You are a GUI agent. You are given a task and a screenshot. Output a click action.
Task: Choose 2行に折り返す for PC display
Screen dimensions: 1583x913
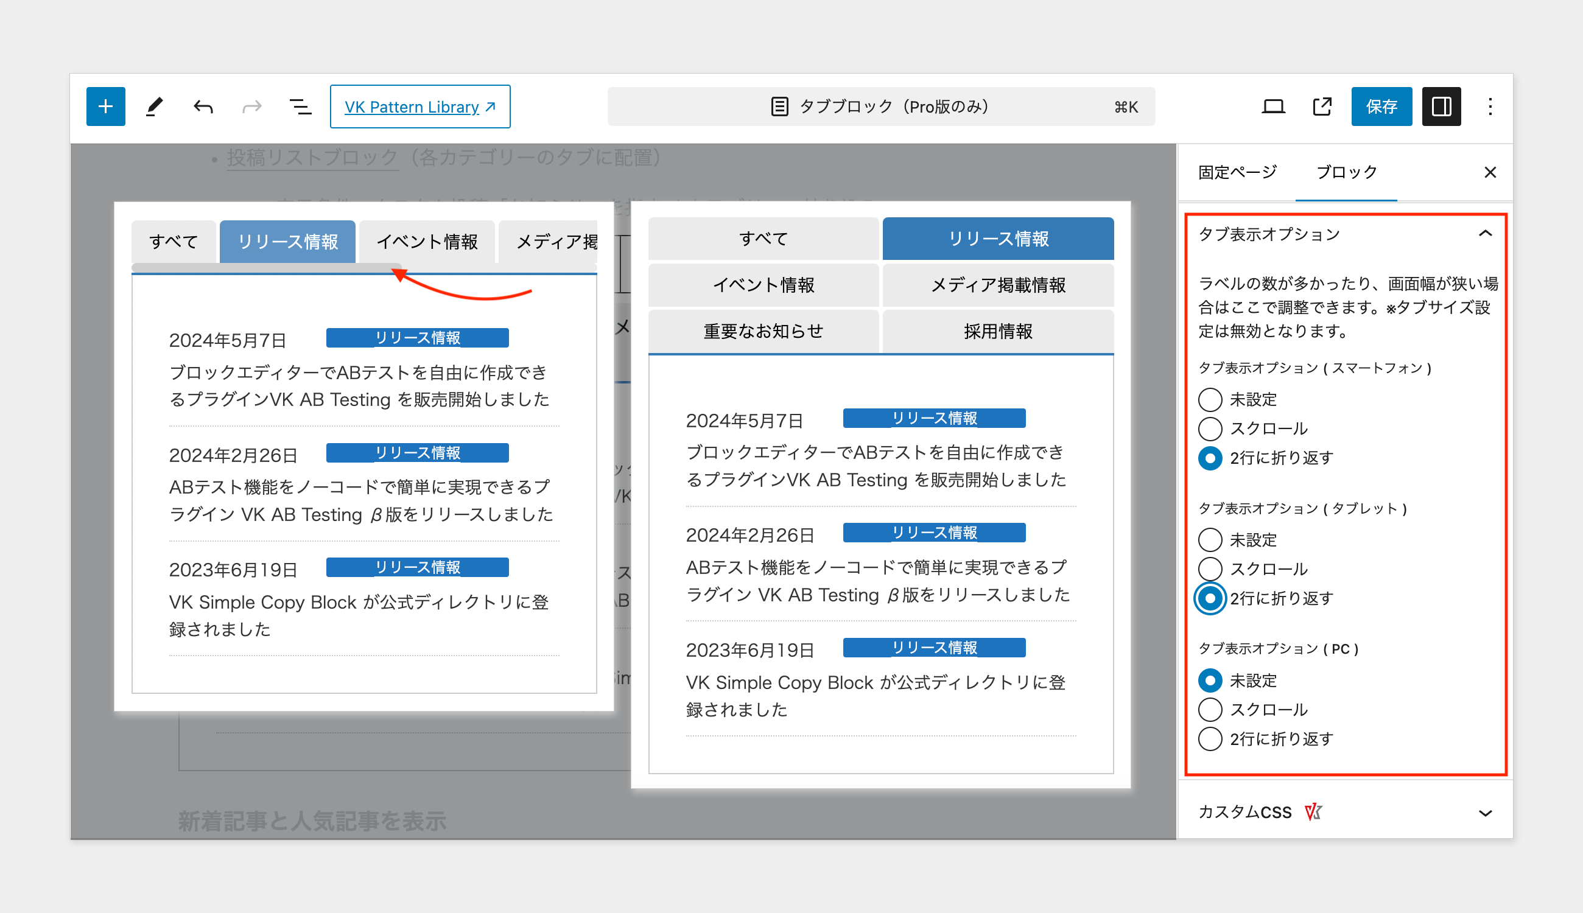click(1210, 739)
